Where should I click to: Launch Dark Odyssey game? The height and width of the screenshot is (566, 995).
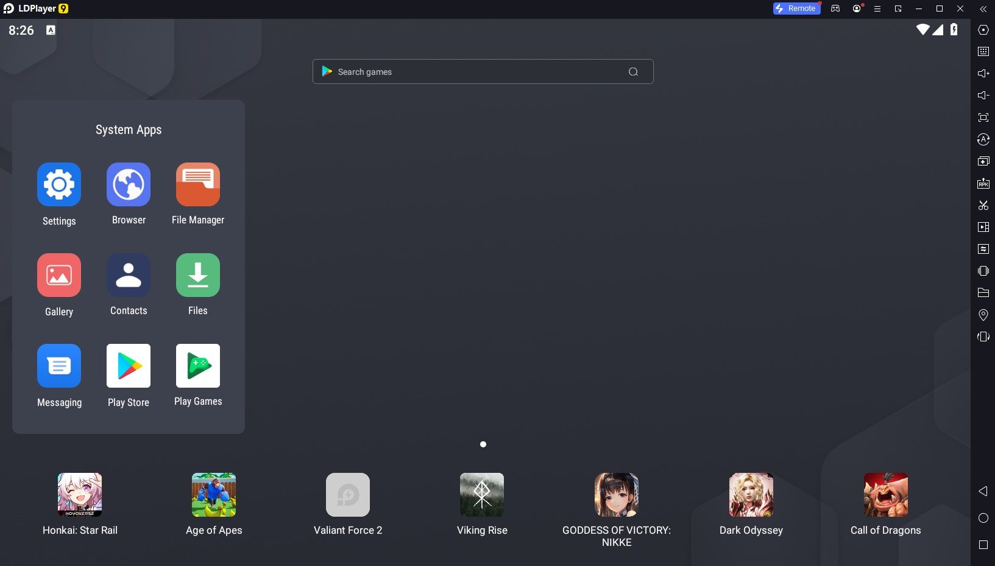(x=751, y=495)
